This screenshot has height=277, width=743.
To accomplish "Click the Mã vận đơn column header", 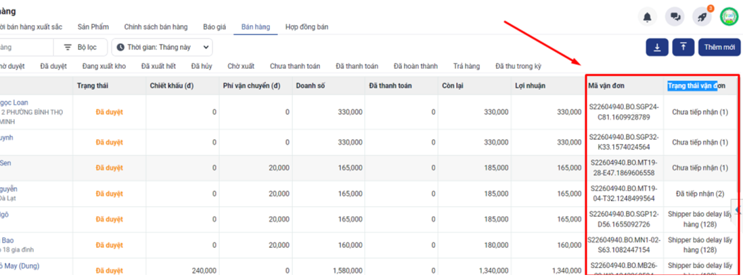I will click(607, 86).
